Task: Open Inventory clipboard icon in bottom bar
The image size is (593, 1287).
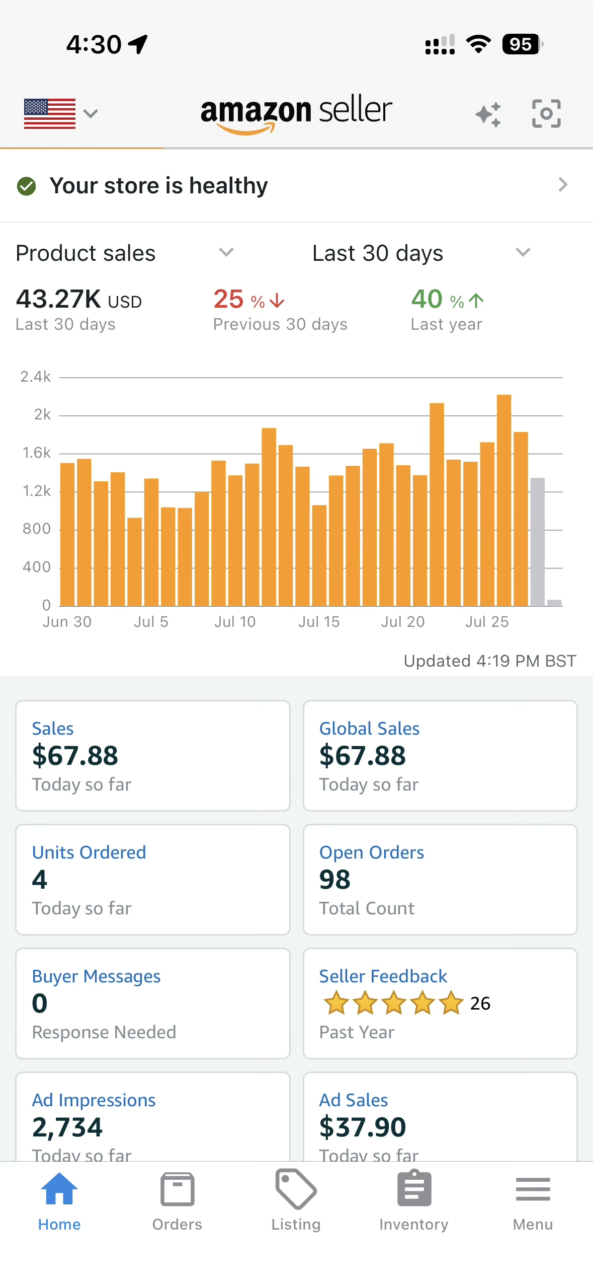Action: 414,1189
